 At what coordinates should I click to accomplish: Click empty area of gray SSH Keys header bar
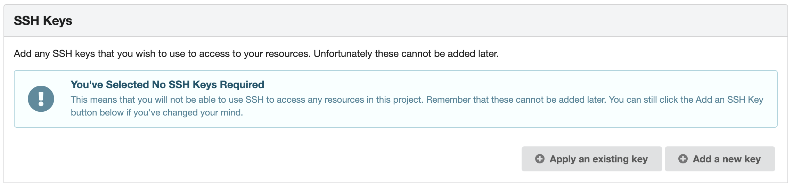(x=417, y=21)
